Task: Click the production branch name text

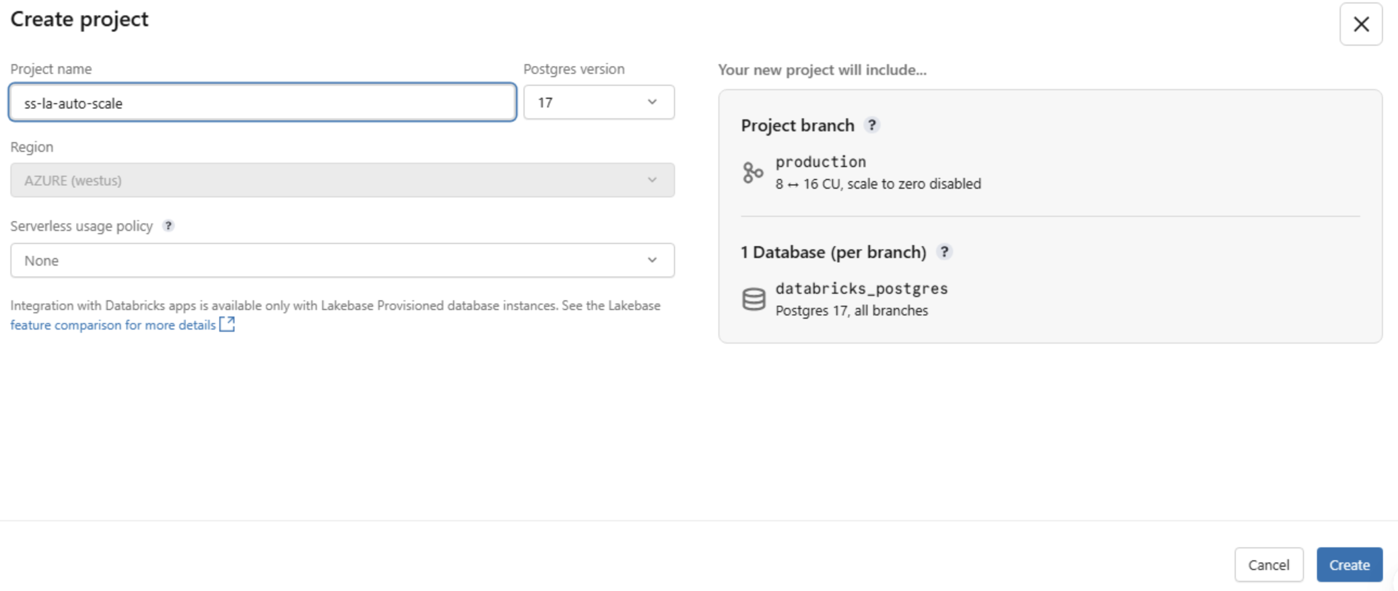Action: (820, 162)
